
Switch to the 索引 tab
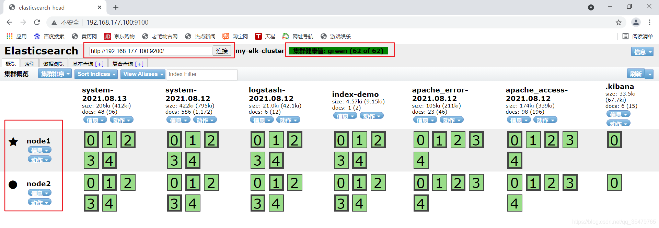pos(29,63)
